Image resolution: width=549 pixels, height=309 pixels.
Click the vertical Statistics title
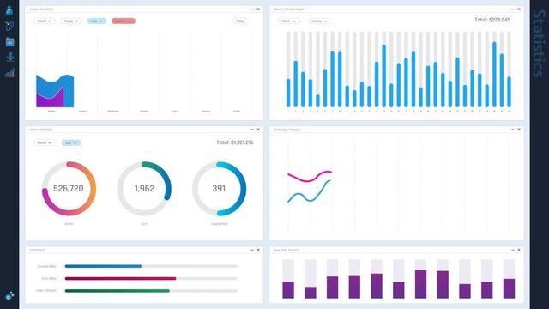pos(539,44)
